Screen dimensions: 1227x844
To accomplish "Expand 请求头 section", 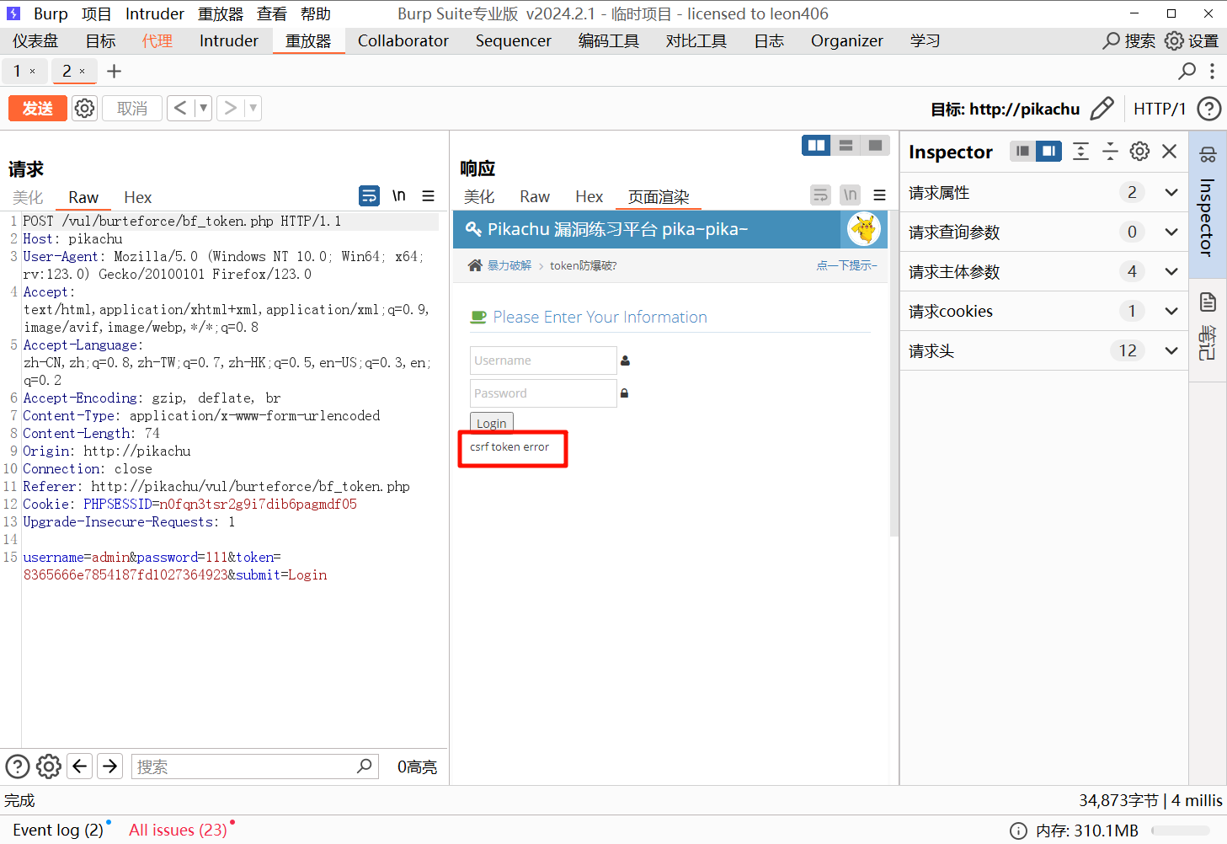I will [1043, 350].
